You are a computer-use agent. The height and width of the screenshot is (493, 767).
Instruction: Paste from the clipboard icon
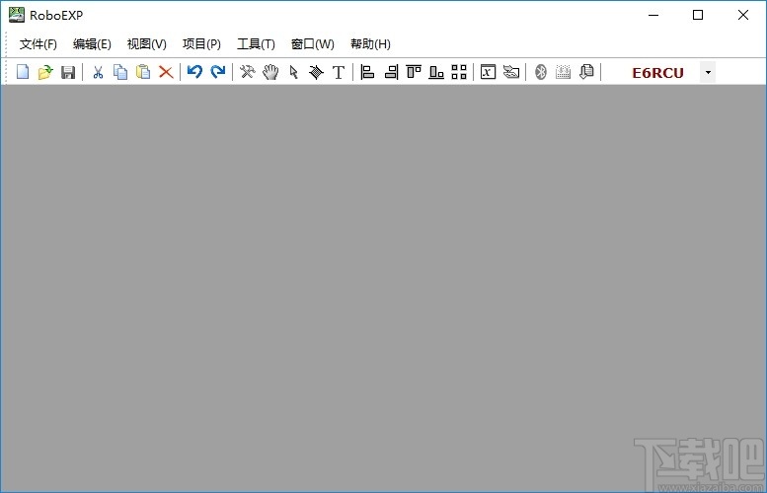143,72
